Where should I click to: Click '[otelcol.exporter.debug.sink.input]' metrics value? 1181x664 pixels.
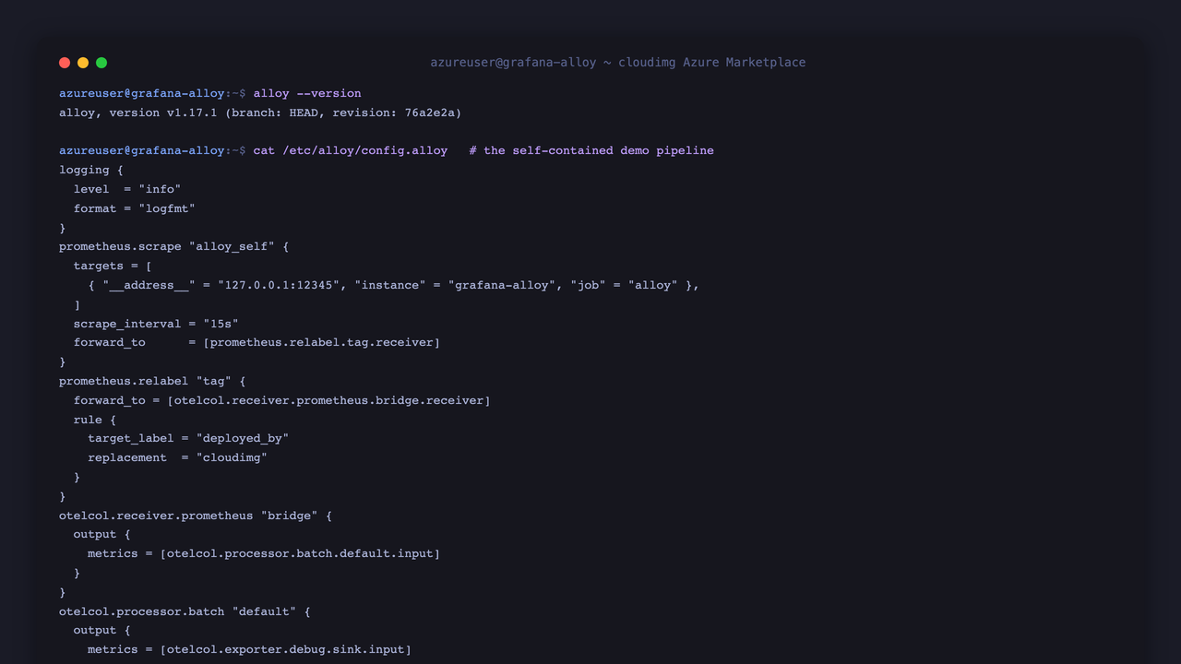tap(286, 649)
